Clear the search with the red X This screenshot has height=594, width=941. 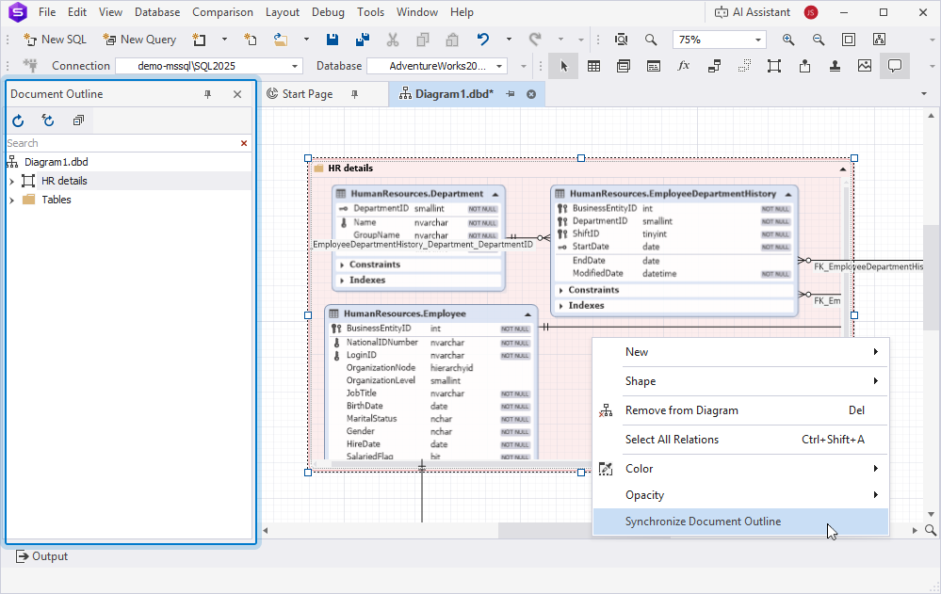point(244,143)
